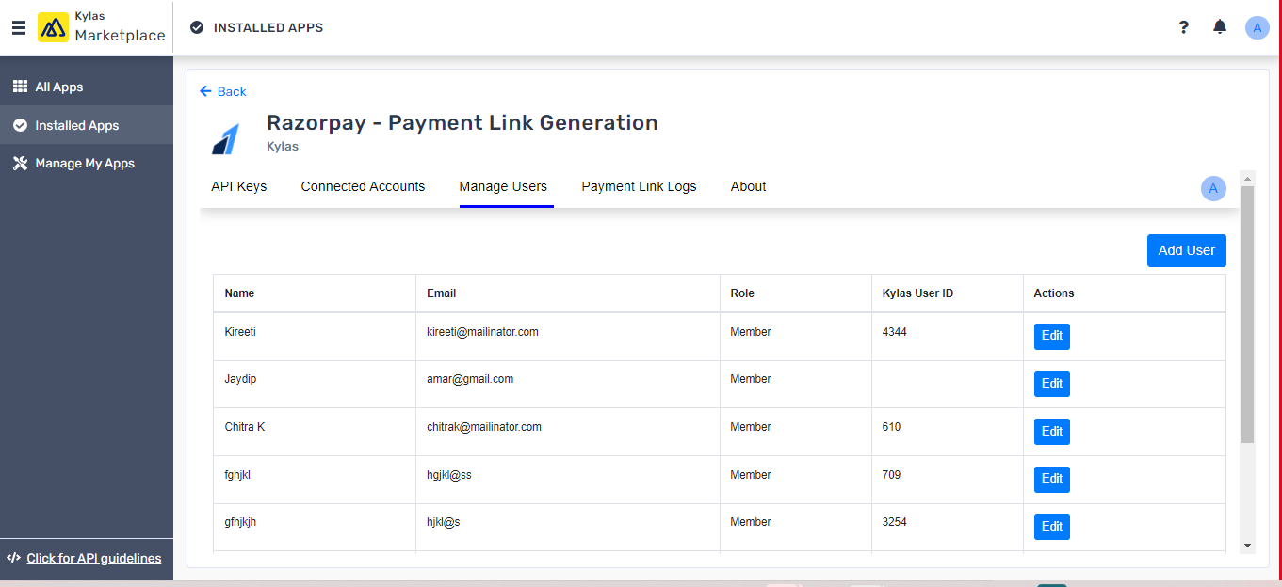Edit the user Kireeti
The image size is (1282, 587).
[1052, 336]
